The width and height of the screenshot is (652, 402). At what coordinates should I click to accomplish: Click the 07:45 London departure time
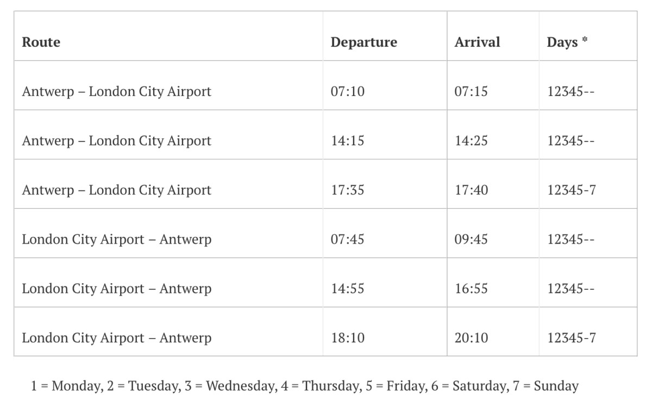tap(348, 239)
